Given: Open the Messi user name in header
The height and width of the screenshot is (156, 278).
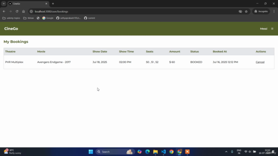Looking at the screenshot, I should coord(264,29).
